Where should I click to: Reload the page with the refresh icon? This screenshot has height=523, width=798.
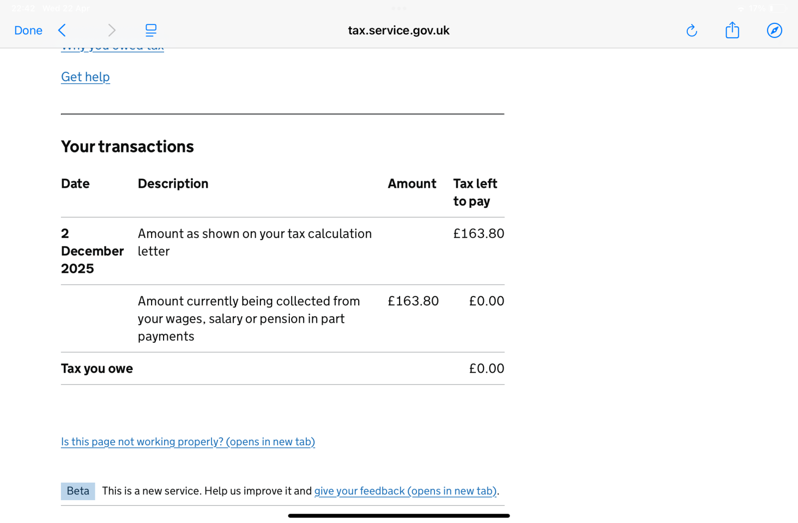tap(691, 31)
